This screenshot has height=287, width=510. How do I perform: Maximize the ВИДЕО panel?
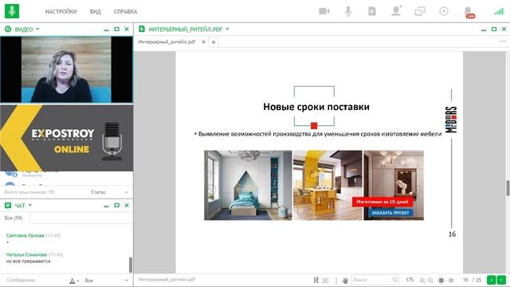[x=117, y=29]
